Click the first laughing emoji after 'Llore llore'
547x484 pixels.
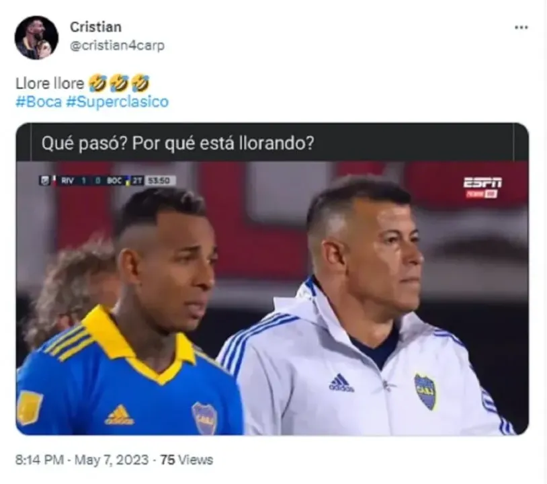[97, 83]
